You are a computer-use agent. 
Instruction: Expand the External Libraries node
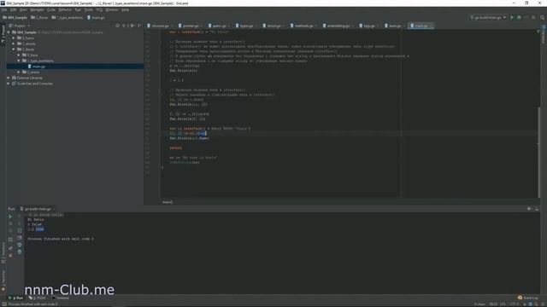click(9, 78)
